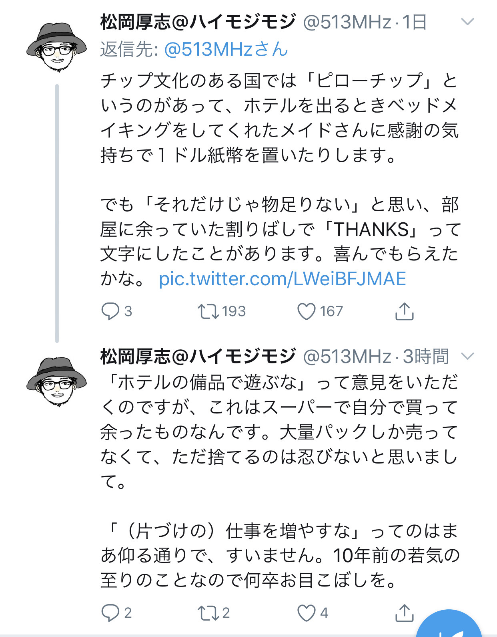Open first tweet's options chevron
497x637 pixels.
[x=467, y=22]
